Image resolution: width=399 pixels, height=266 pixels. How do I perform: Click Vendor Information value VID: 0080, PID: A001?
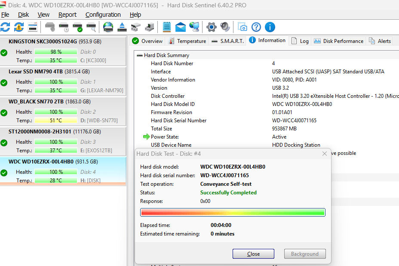295,80
